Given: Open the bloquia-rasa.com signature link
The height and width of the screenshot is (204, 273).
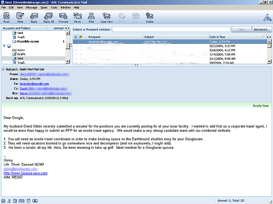Looking at the screenshot, I should coord(25,173).
